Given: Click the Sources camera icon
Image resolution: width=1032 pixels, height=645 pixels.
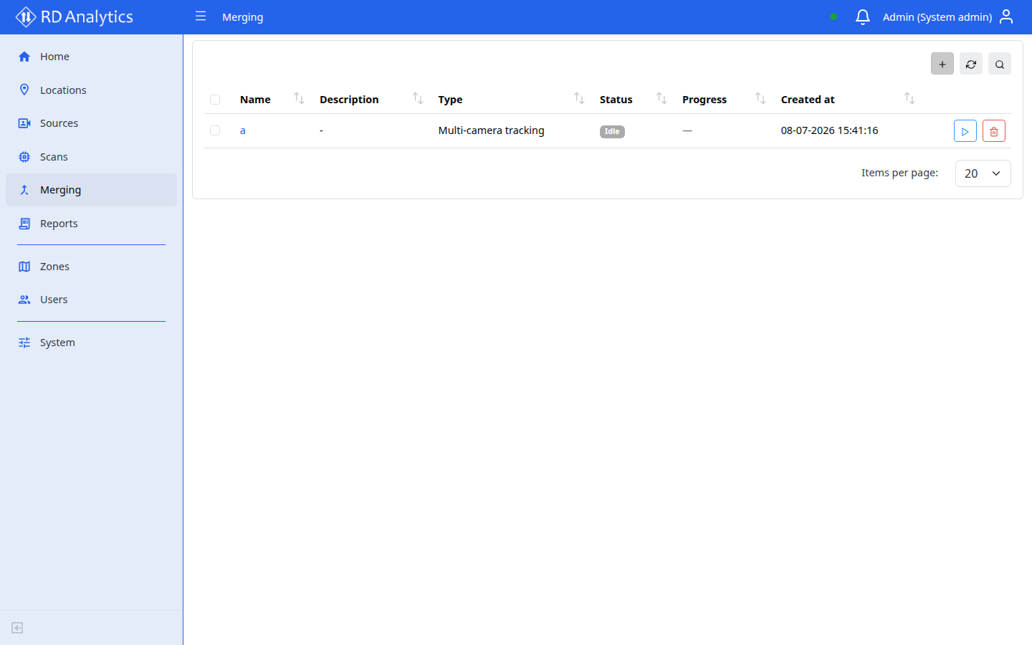Looking at the screenshot, I should pos(24,123).
